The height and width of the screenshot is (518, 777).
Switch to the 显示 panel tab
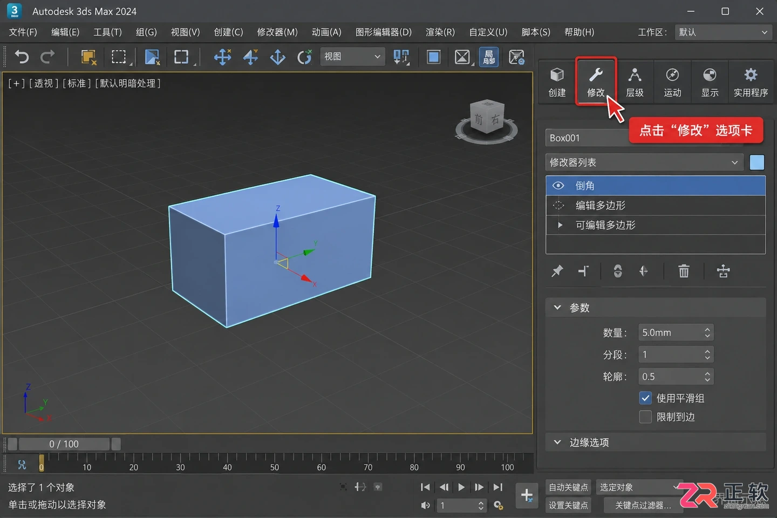point(710,82)
